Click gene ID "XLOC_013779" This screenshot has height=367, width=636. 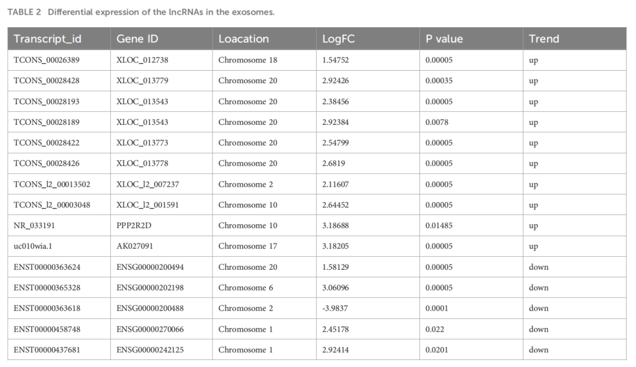coord(143,81)
